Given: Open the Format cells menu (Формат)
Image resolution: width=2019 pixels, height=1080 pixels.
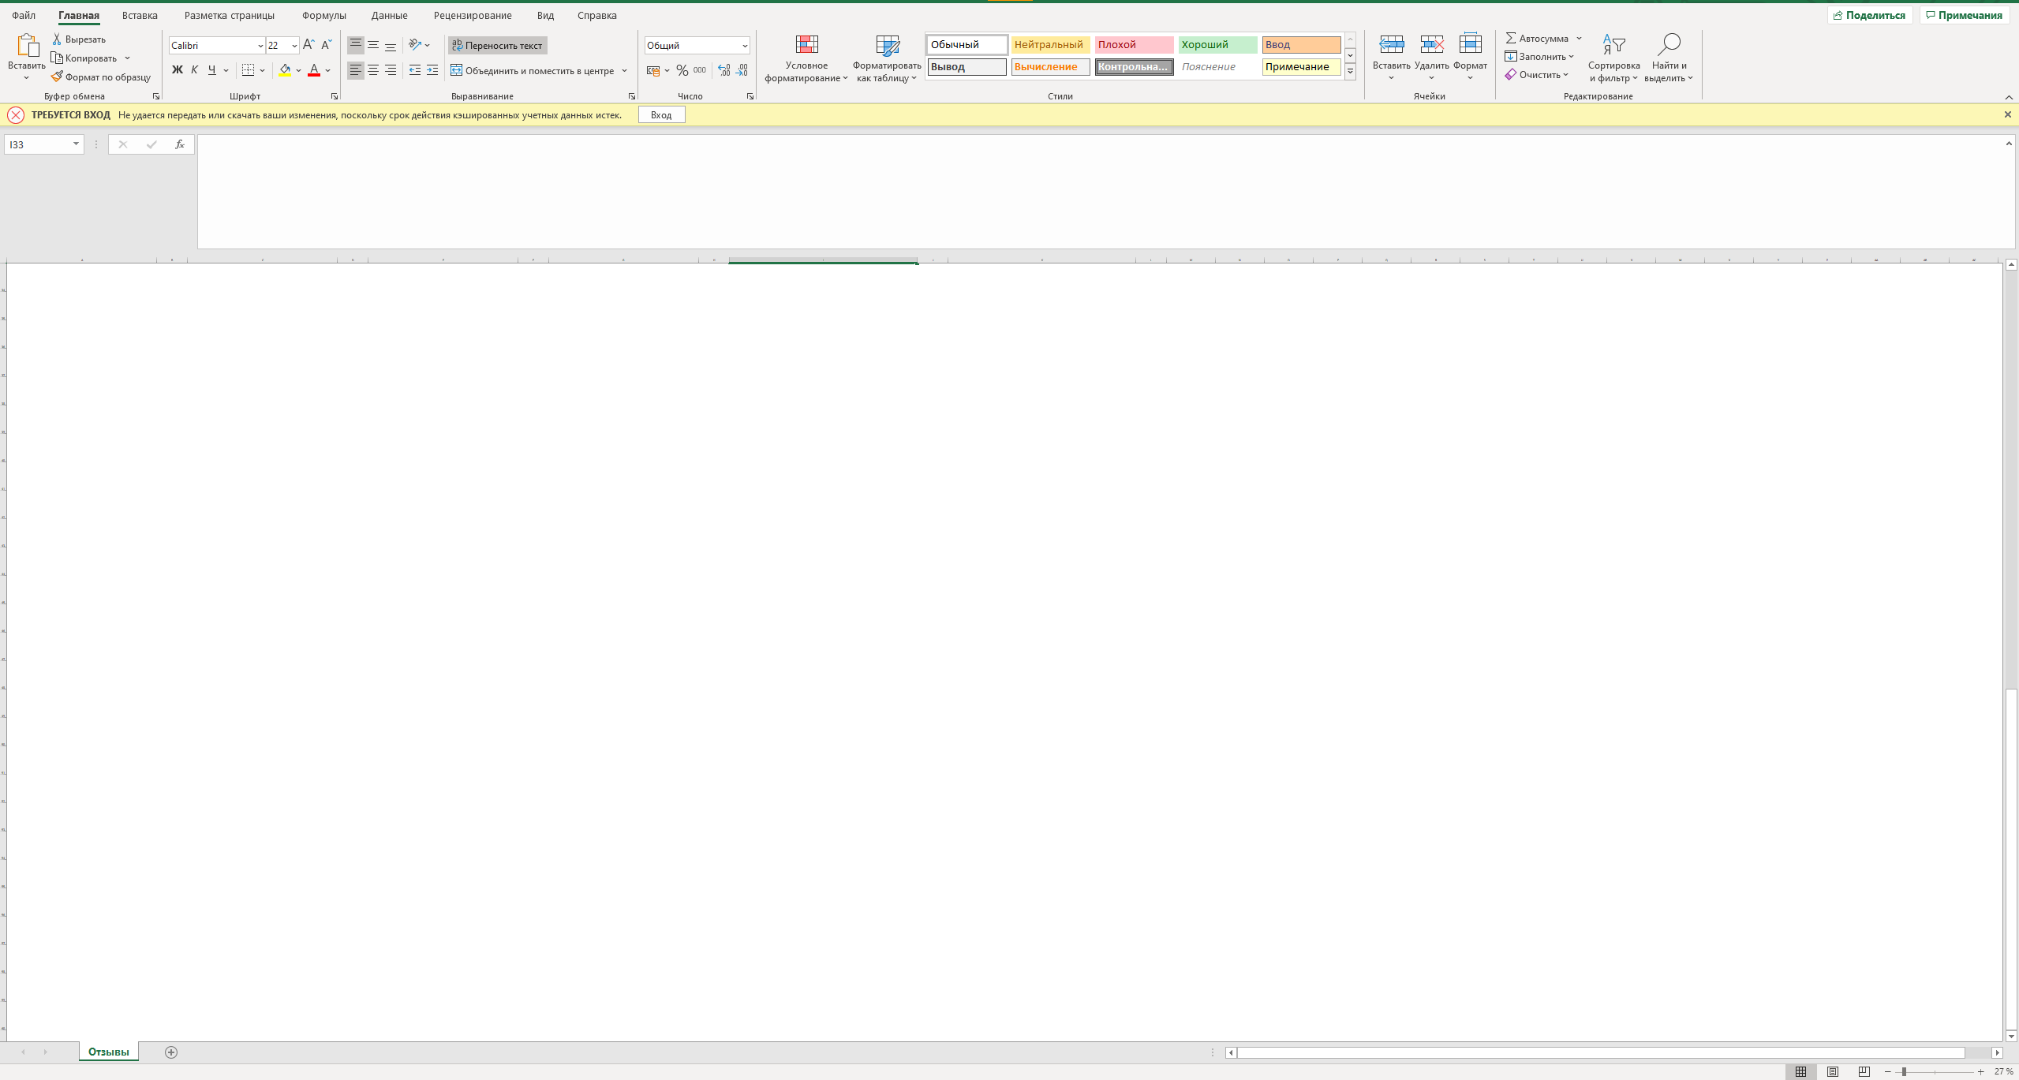Looking at the screenshot, I should click(x=1470, y=57).
